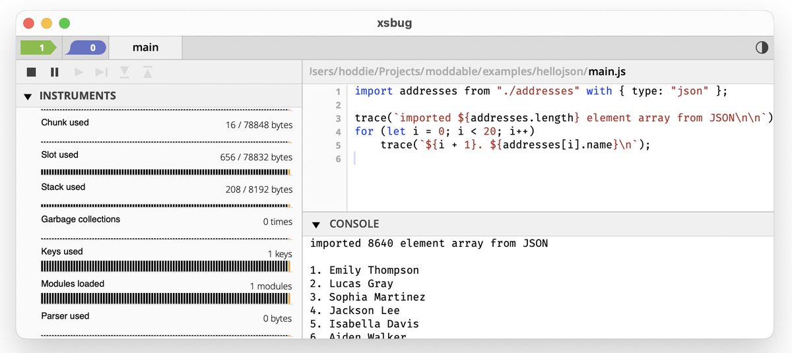This screenshot has height=353, width=792.
Task: Click the CONSOLE header label
Action: (x=354, y=224)
